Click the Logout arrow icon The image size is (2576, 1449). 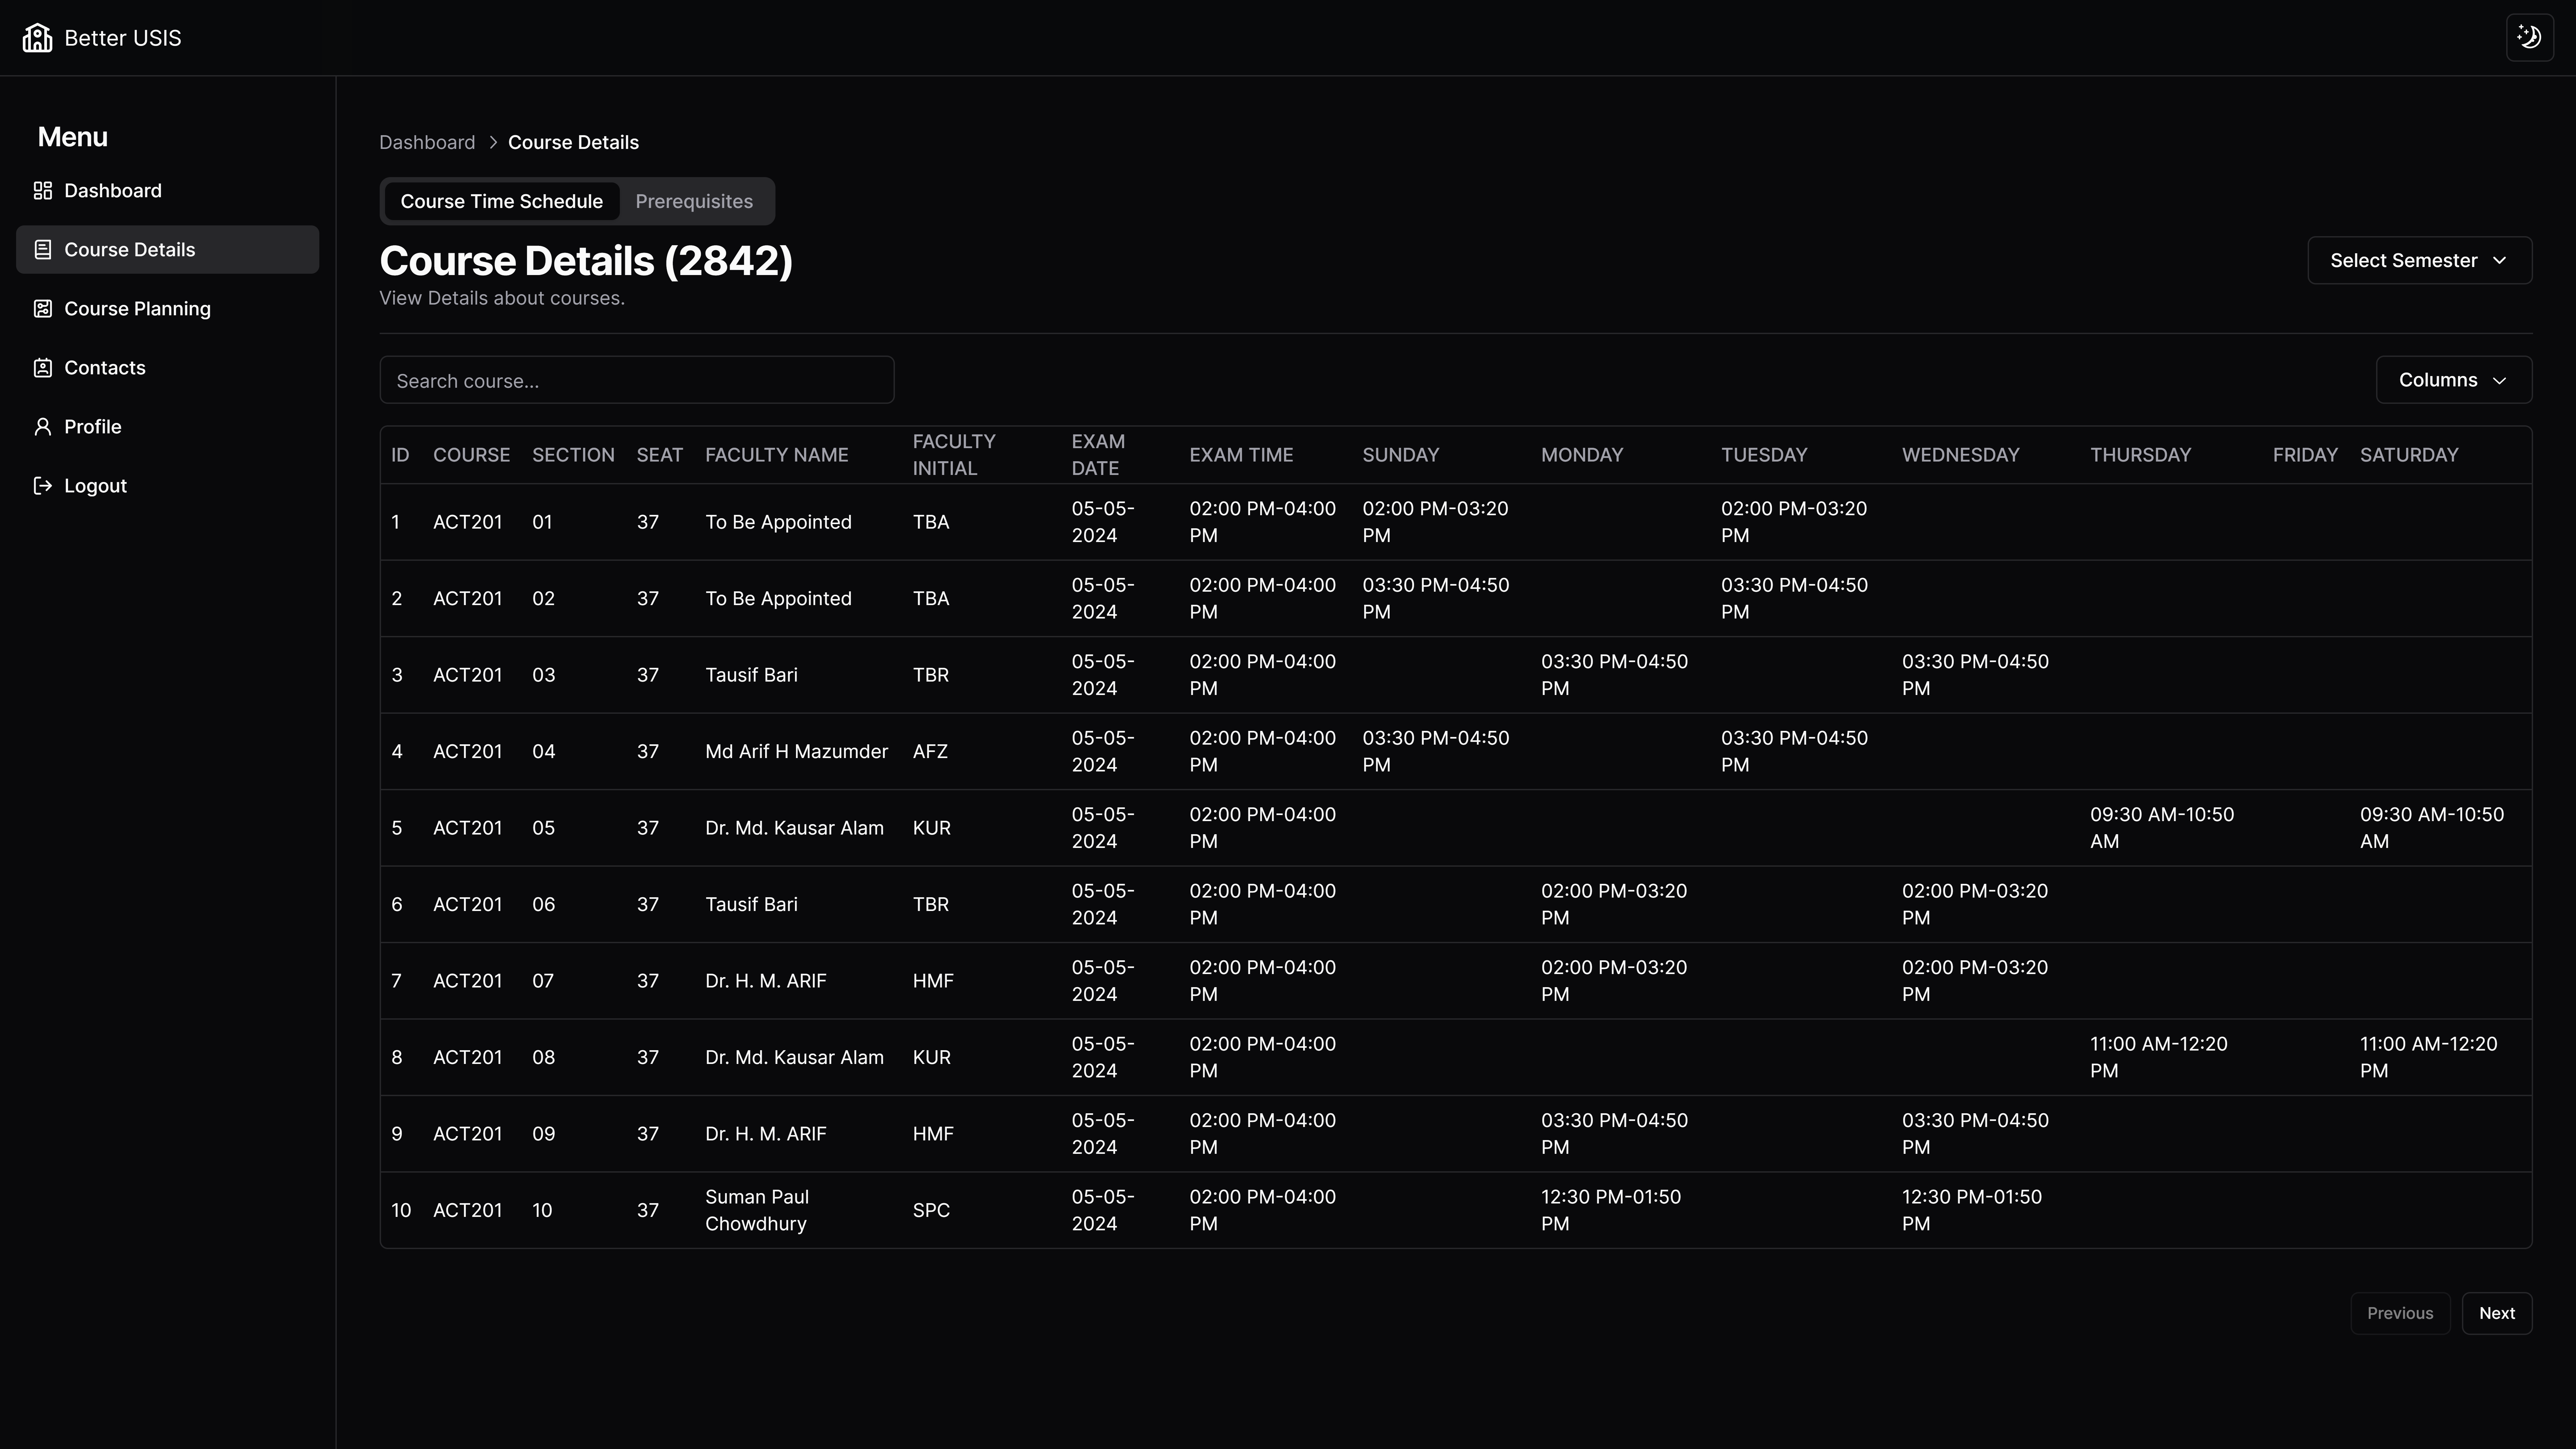point(43,486)
